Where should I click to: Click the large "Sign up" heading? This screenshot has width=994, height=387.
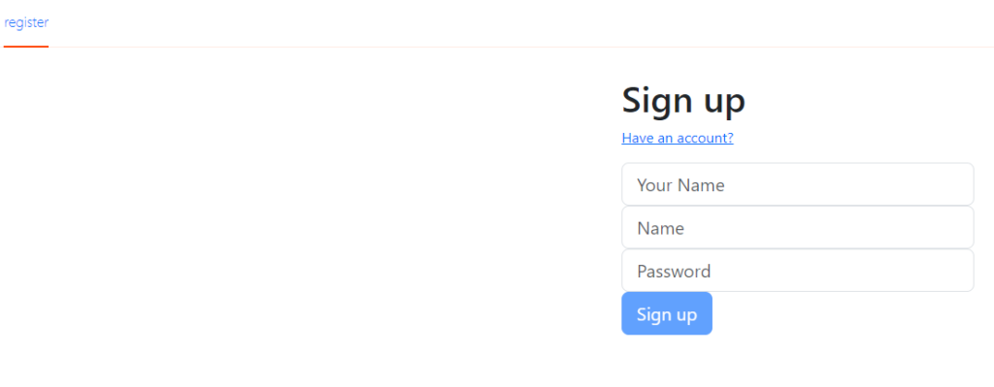pyautogui.click(x=683, y=101)
